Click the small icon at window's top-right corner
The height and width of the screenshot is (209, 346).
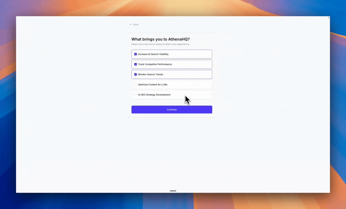click(329, 18)
